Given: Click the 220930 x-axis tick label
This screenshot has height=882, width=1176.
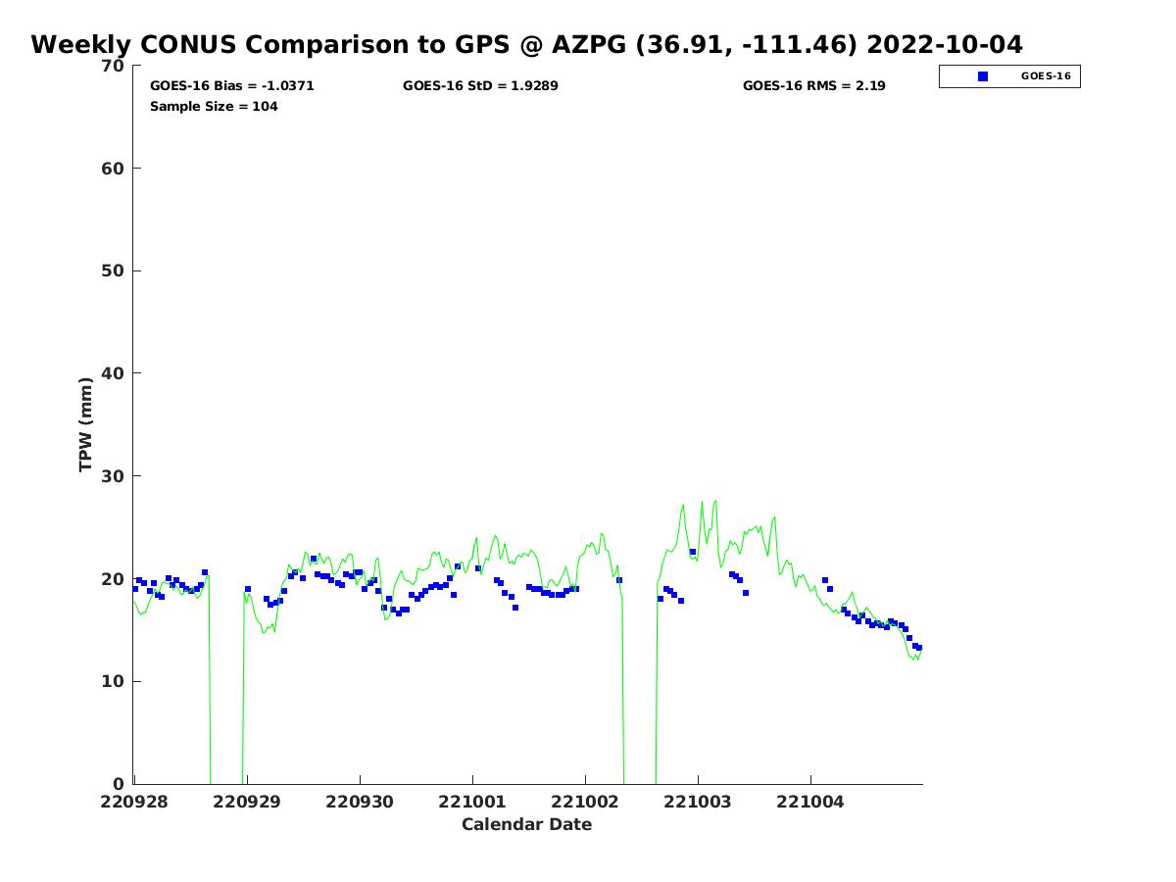Looking at the screenshot, I should click(x=360, y=802).
